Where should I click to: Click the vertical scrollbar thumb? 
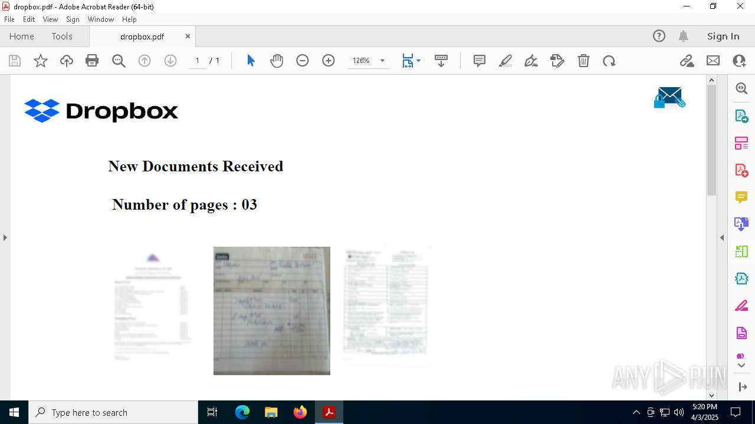coord(711,140)
